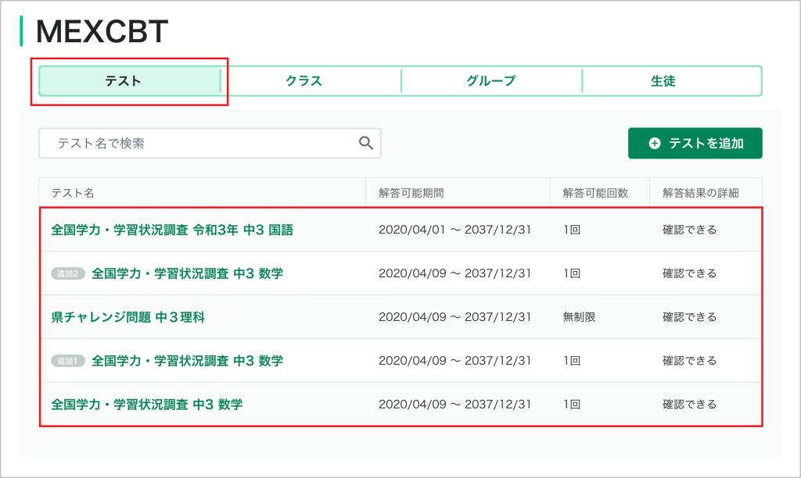Click the 追加2 badge label

(x=68, y=273)
